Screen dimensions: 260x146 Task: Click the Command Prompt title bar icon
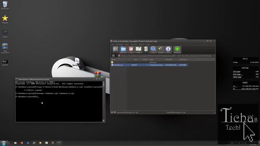coord(17,79)
